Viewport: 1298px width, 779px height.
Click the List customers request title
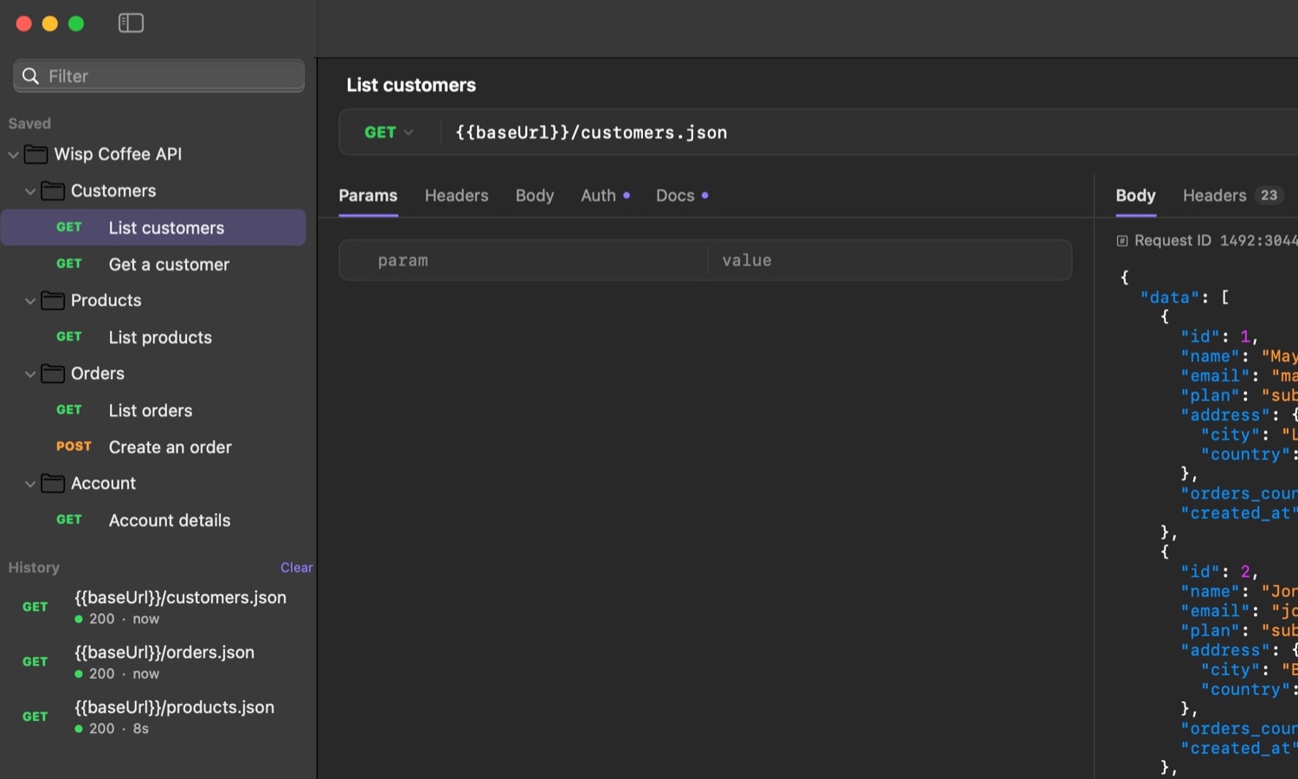tap(411, 85)
